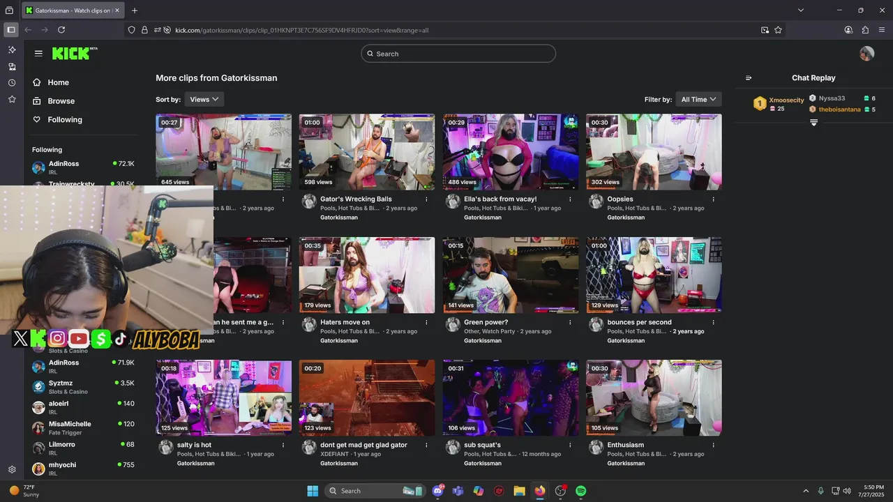Show hidden system tray icons
Viewport: 893px width, 502px height.
pos(806,491)
